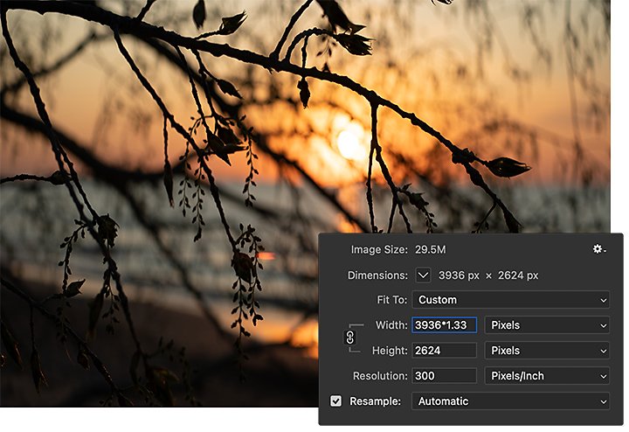Open the gear settings menu
629x432 pixels.
point(599,249)
